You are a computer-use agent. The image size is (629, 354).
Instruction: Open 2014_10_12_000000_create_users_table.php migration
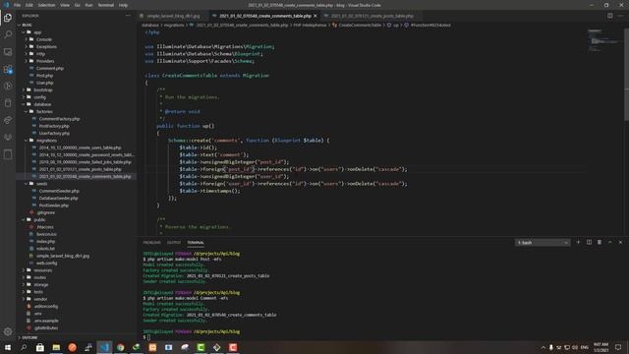pos(81,147)
